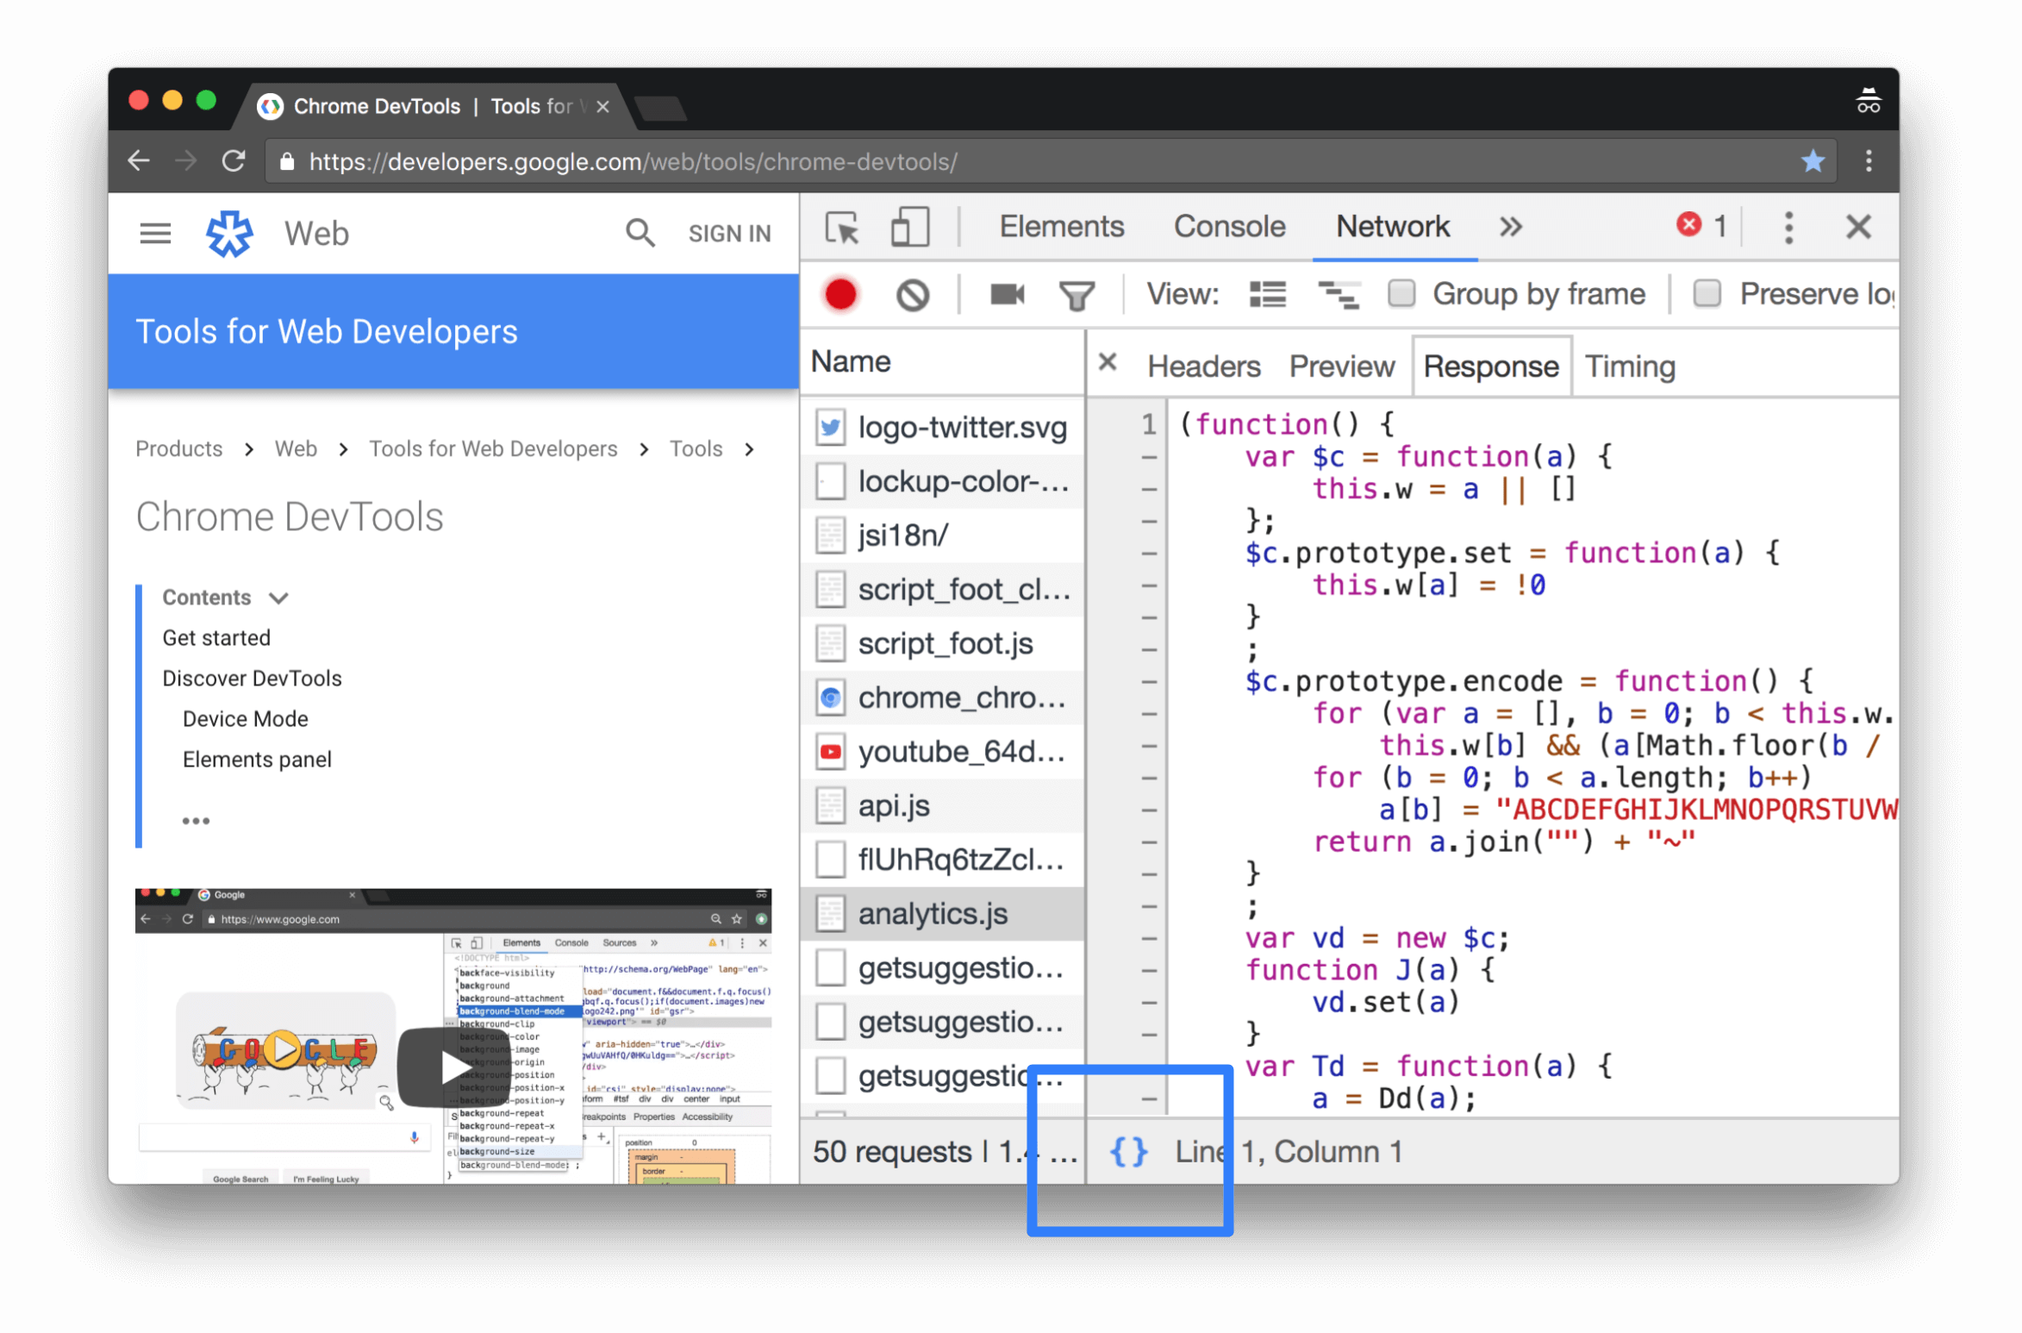This screenshot has height=1333, width=2022.
Task: Switch to the Console tab
Action: click(x=1226, y=228)
